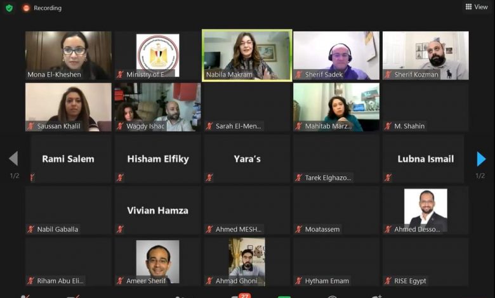495x298 pixels.
Task: Click the chat icon with 27 badge
Action: (241, 296)
